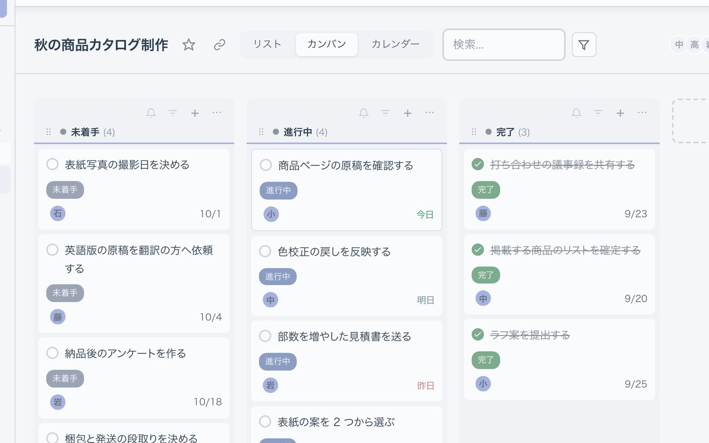Click sort icon in 進行中 column header
The image size is (709, 443).
[385, 113]
